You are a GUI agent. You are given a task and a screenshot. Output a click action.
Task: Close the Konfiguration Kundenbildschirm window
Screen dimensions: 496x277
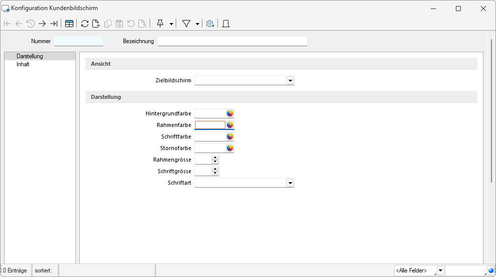tap(483, 9)
